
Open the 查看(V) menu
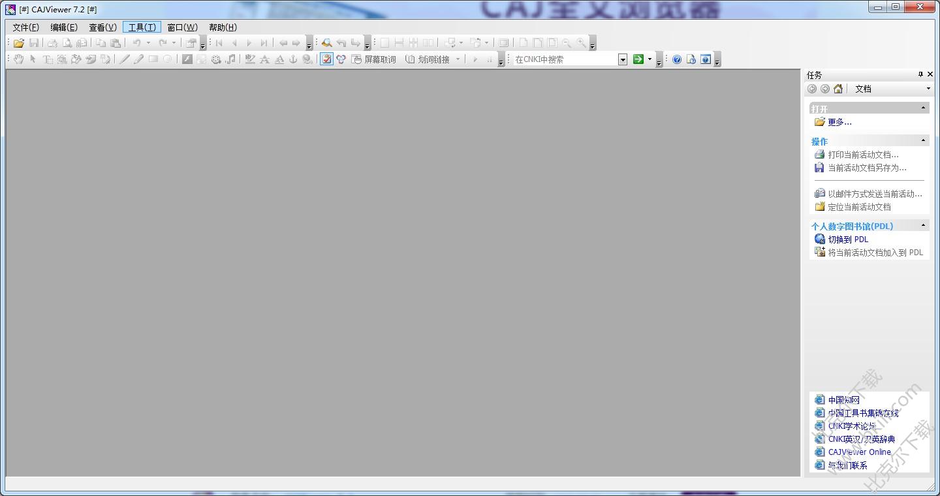(102, 27)
